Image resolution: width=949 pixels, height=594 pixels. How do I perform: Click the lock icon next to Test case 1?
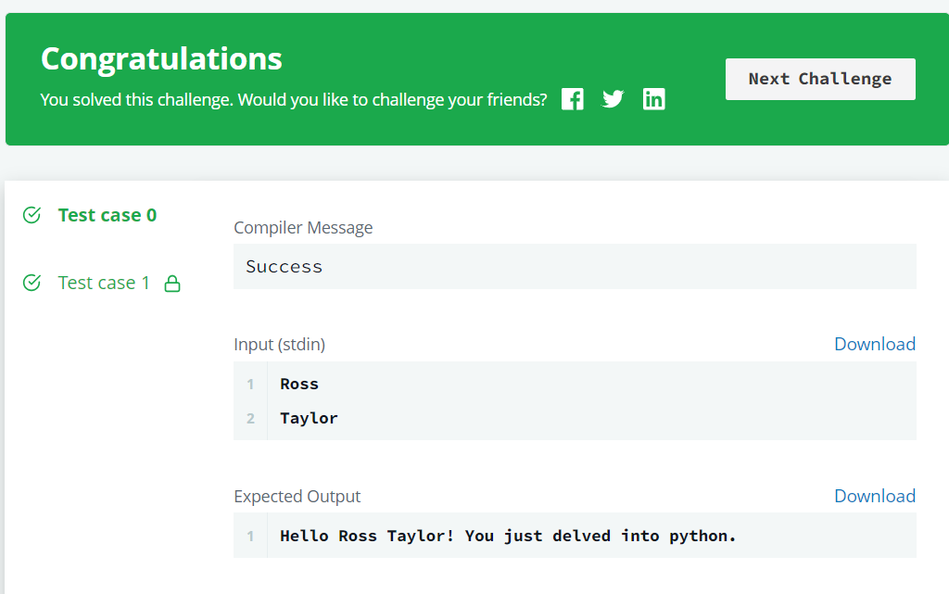click(x=172, y=283)
